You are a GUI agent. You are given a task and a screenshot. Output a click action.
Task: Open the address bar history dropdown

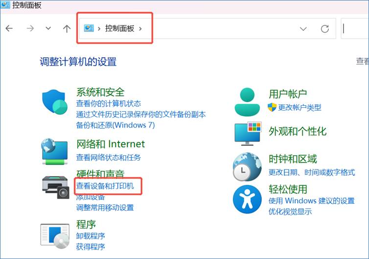(303, 29)
